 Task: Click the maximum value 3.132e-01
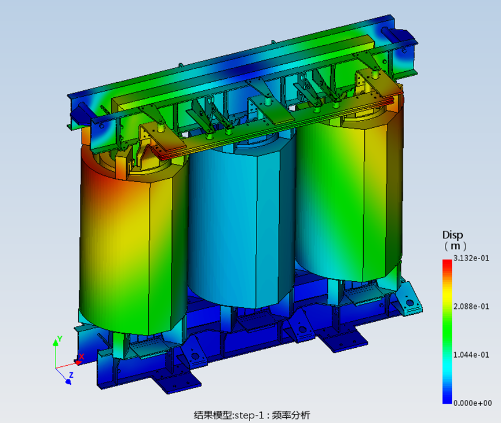point(471,258)
